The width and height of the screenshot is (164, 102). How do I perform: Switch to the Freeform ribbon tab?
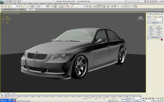(22, 9)
